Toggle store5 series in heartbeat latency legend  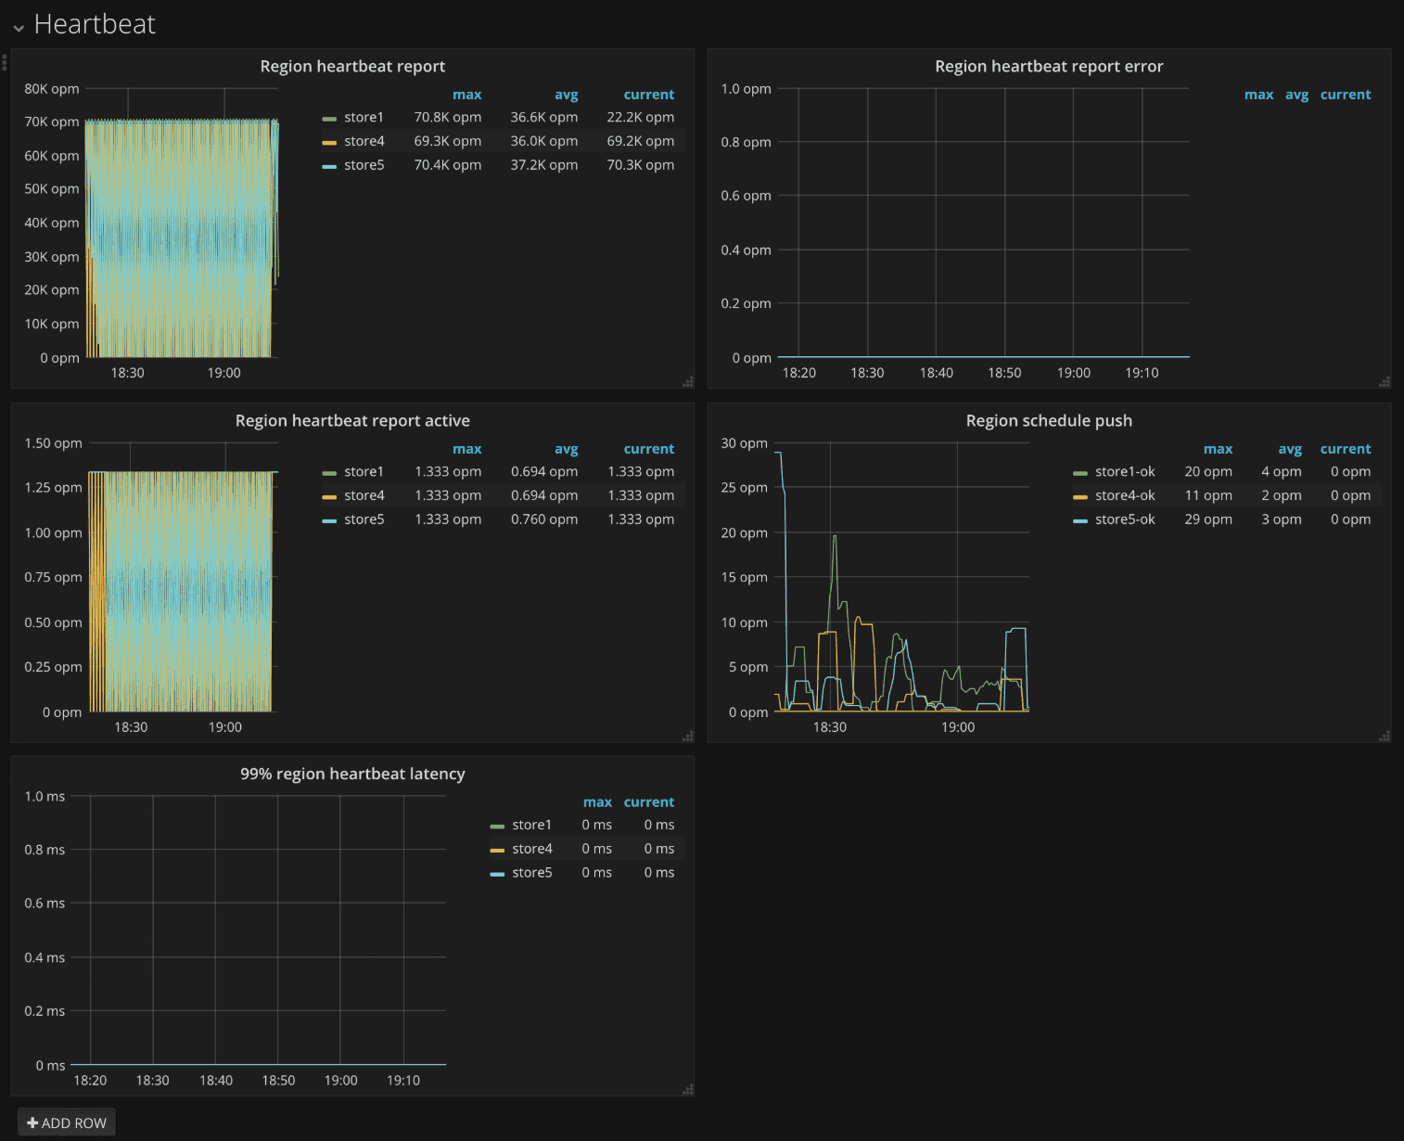(x=531, y=873)
